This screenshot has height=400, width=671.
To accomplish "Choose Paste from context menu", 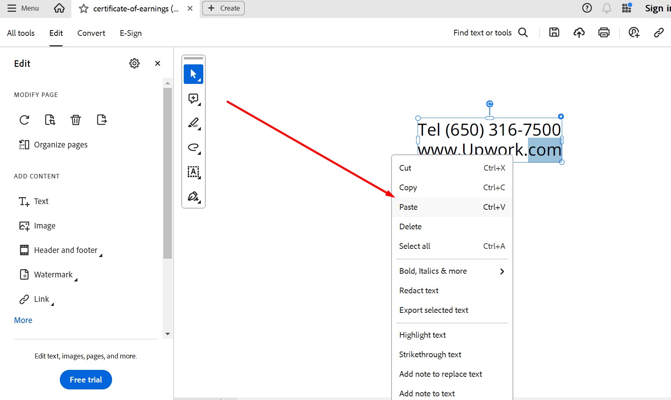I will (452, 207).
